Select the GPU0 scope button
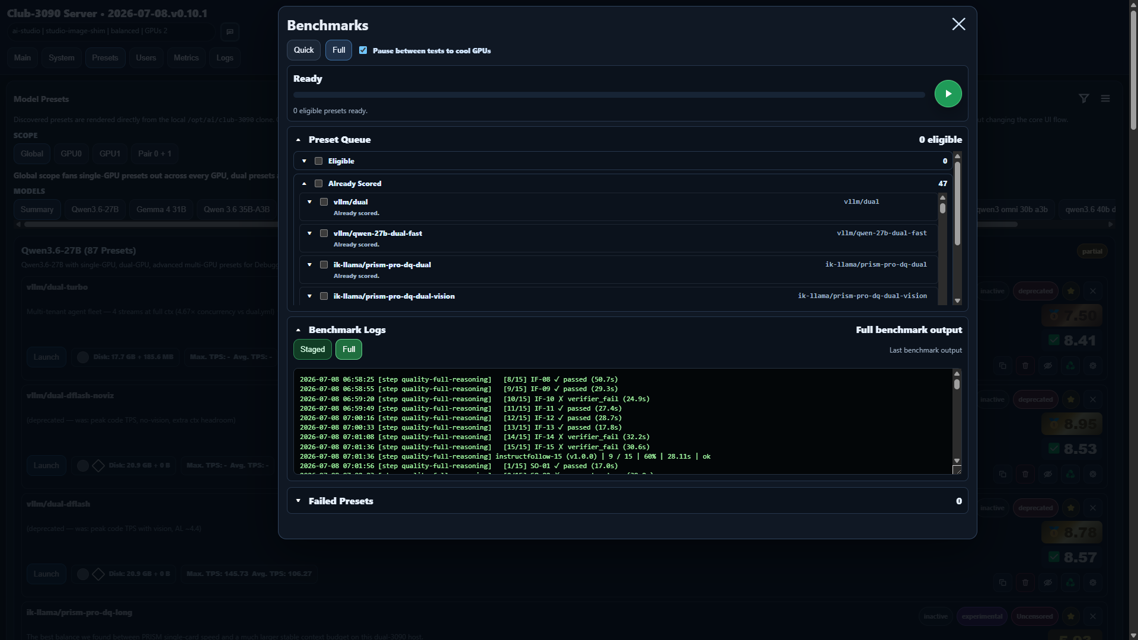1138x640 pixels. point(71,154)
